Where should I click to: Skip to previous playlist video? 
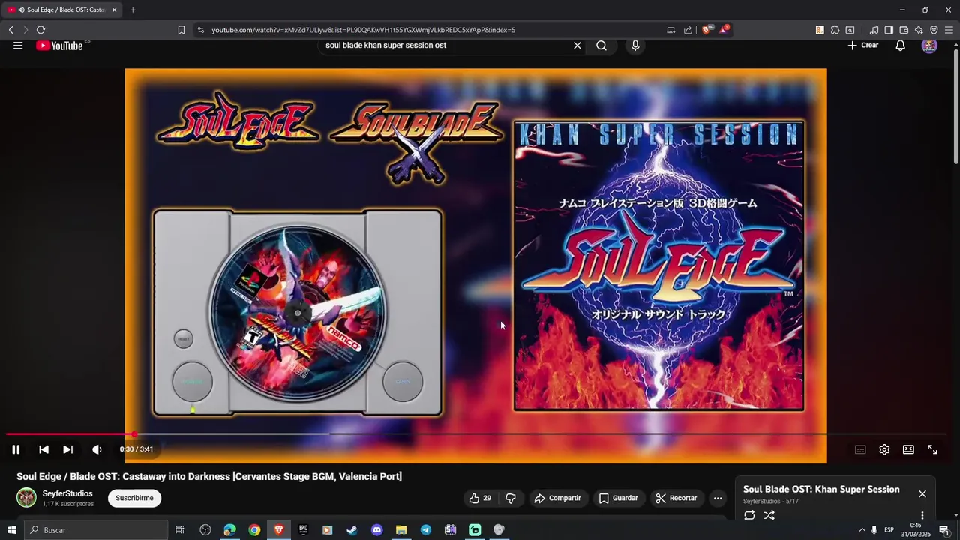click(x=43, y=449)
